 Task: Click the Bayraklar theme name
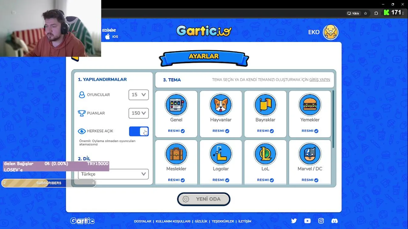point(266,120)
